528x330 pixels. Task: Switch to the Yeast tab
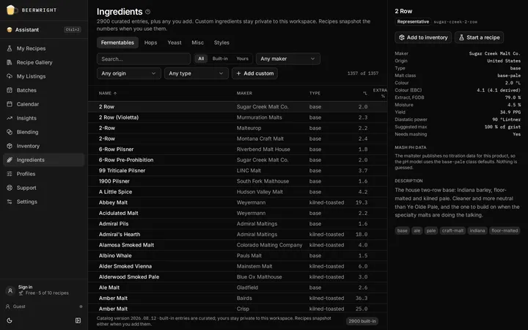175,43
